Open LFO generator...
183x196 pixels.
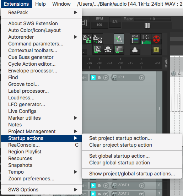(41, 104)
